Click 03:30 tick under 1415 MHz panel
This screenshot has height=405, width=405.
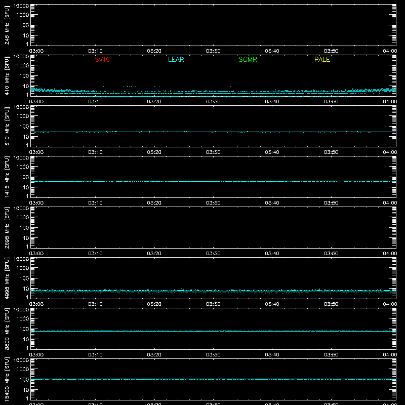click(x=213, y=203)
